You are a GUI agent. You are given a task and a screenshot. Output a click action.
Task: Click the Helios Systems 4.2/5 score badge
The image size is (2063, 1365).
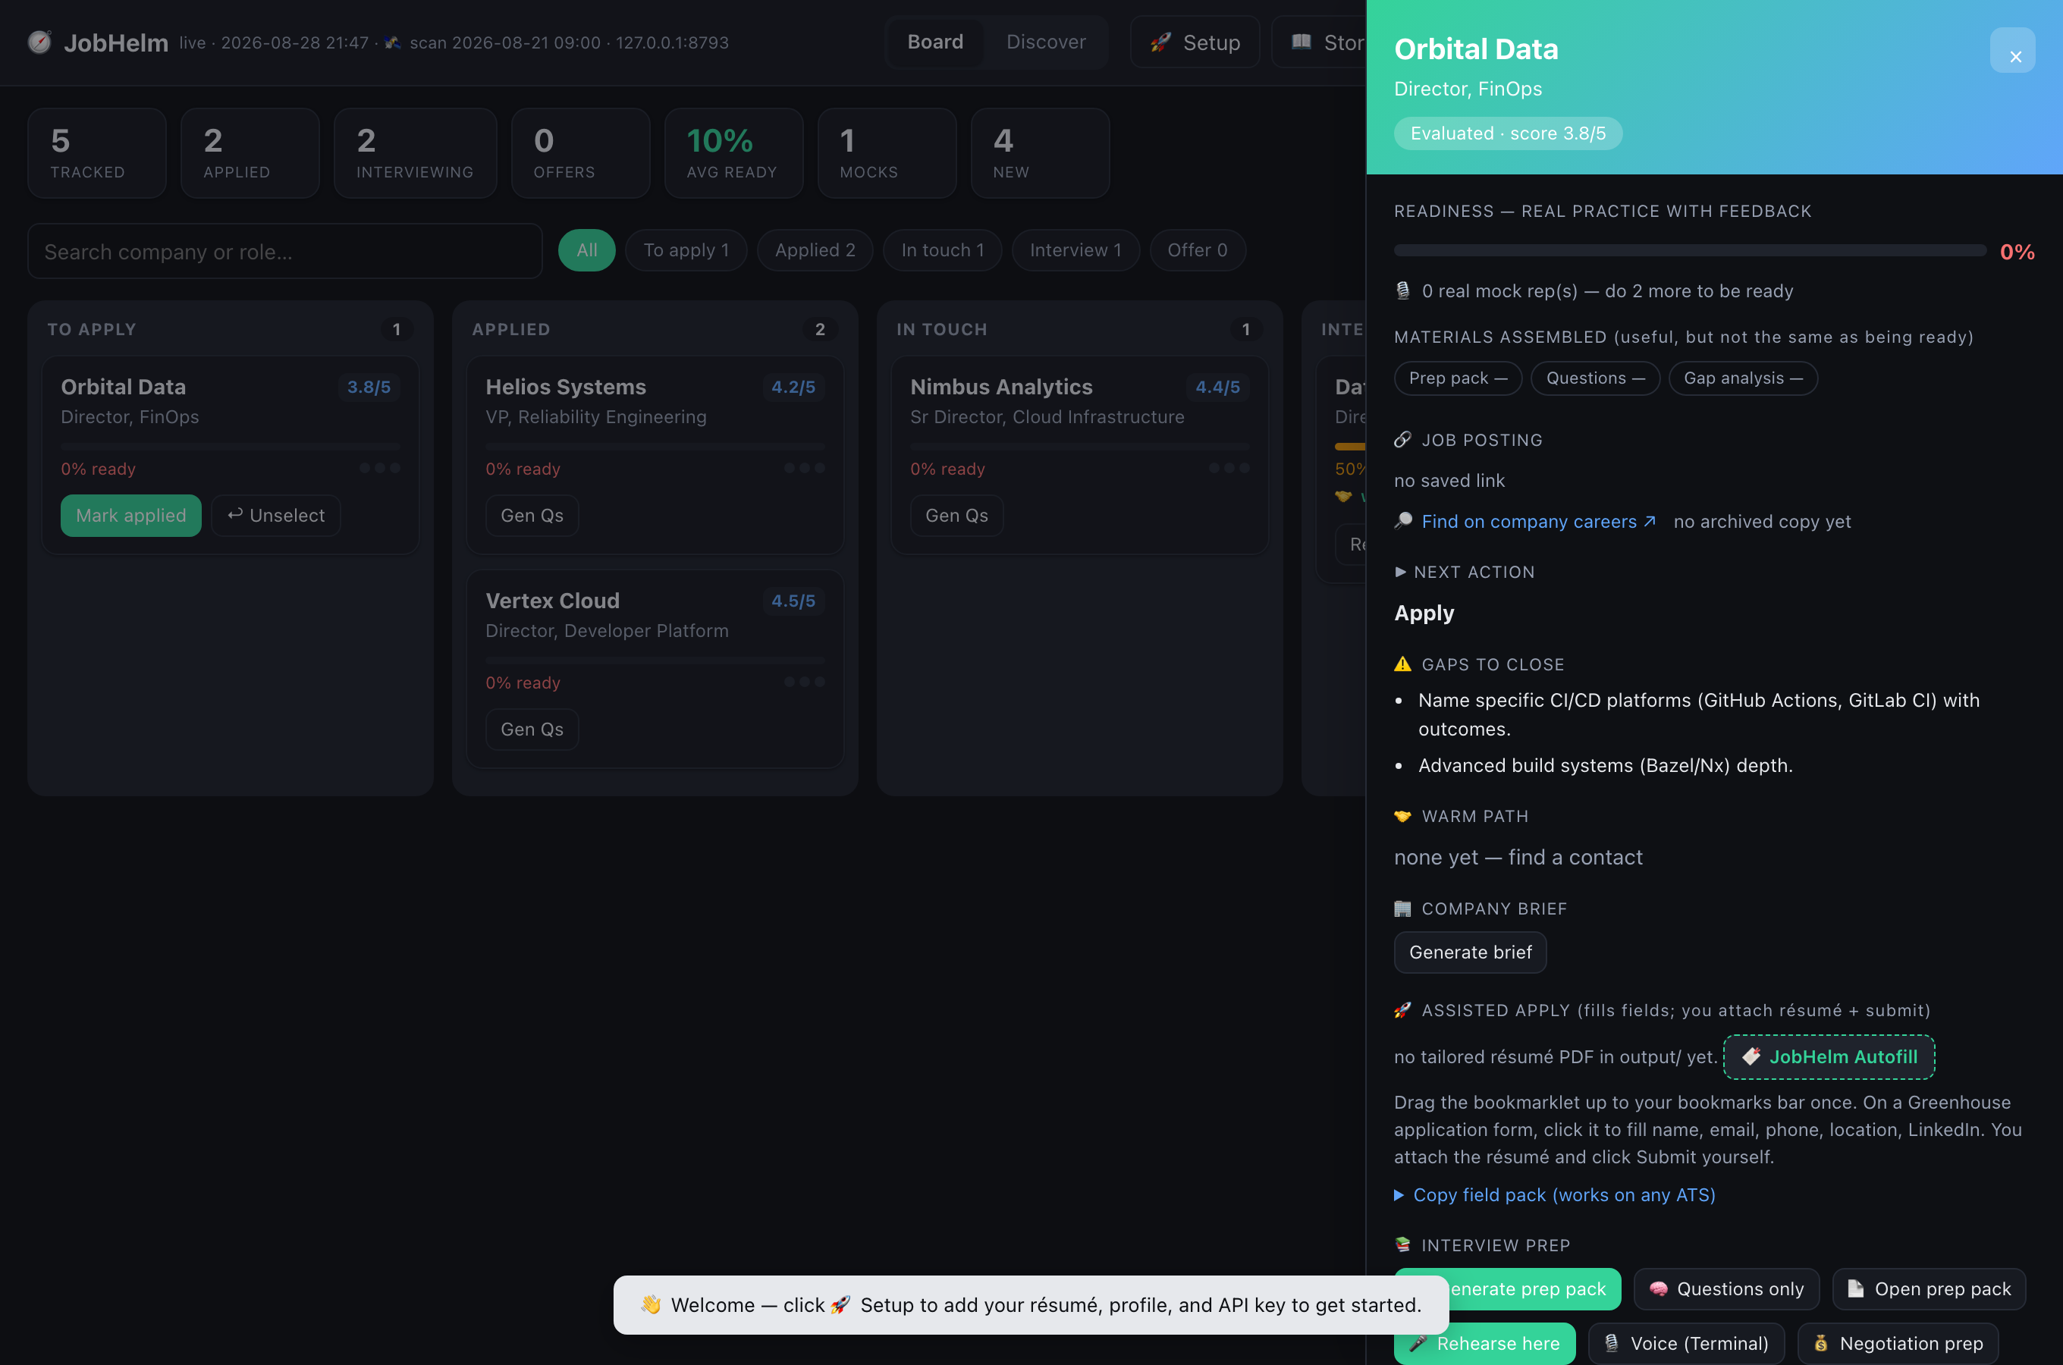[793, 387]
